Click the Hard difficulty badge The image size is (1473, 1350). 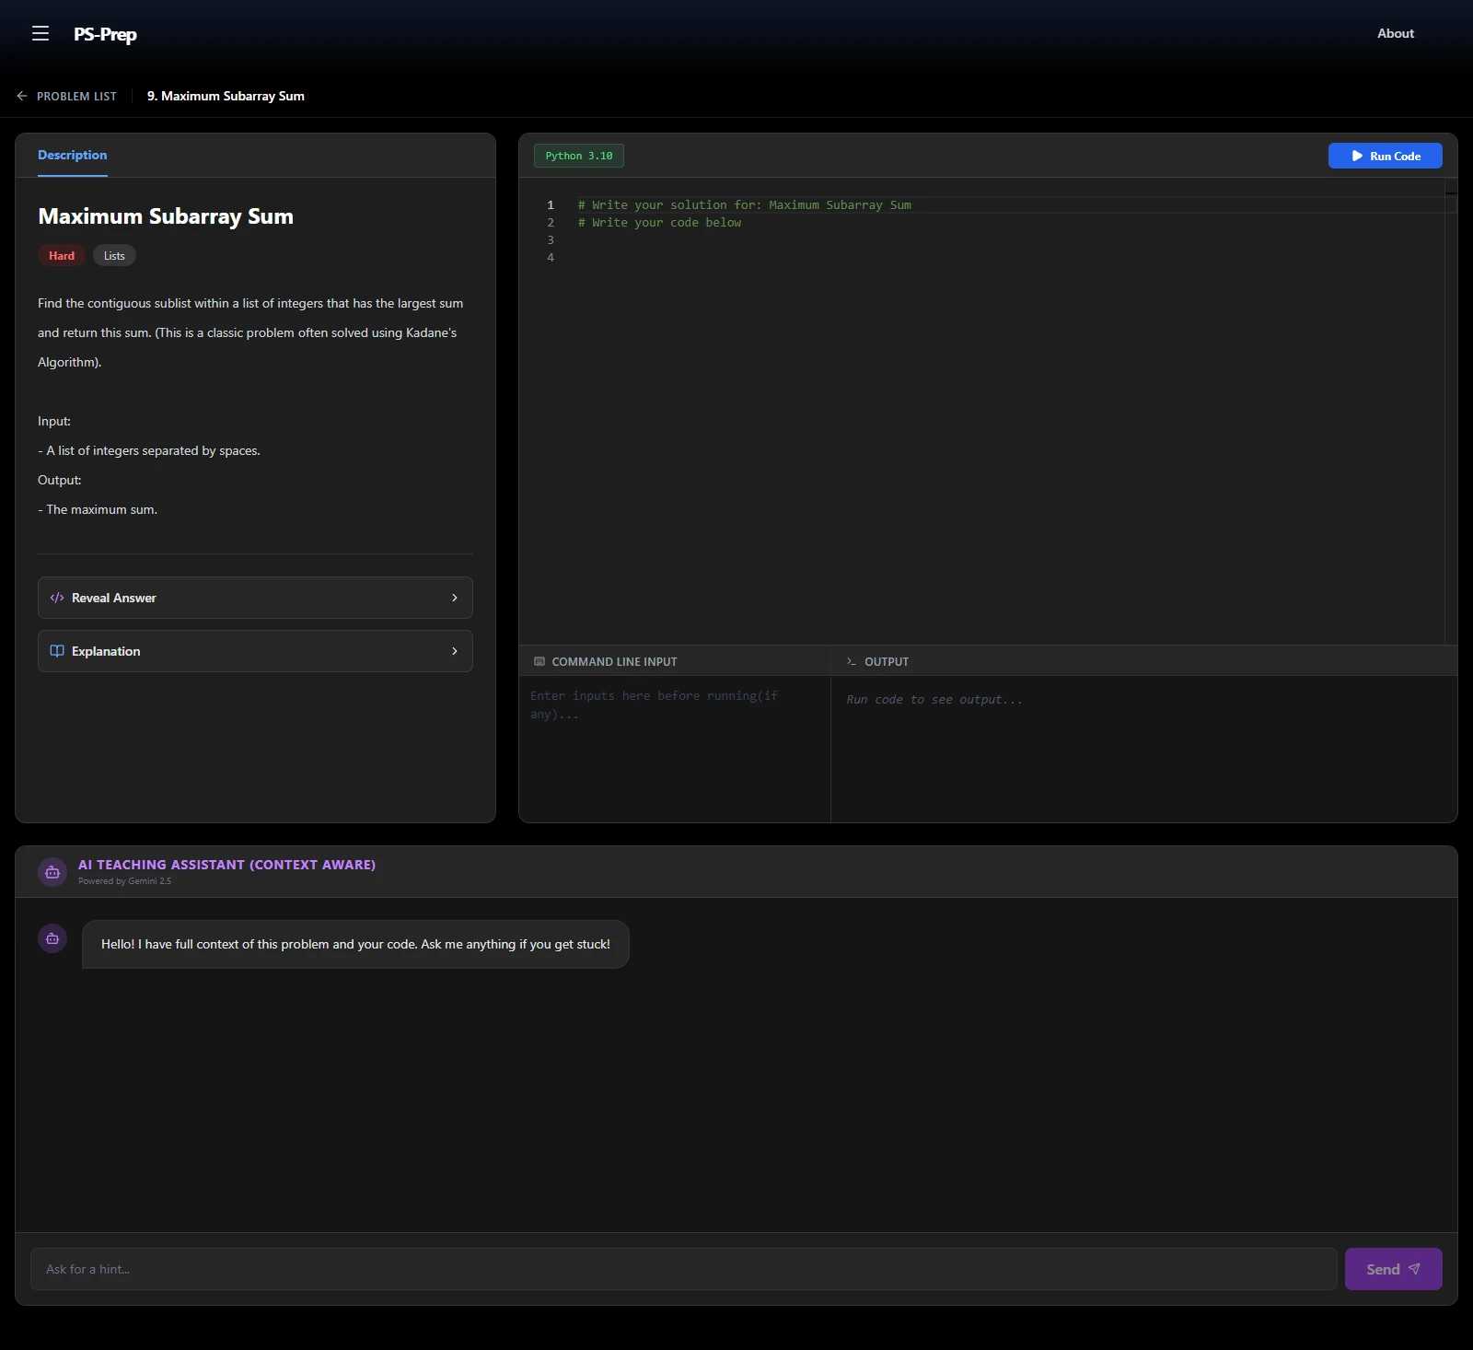(62, 256)
